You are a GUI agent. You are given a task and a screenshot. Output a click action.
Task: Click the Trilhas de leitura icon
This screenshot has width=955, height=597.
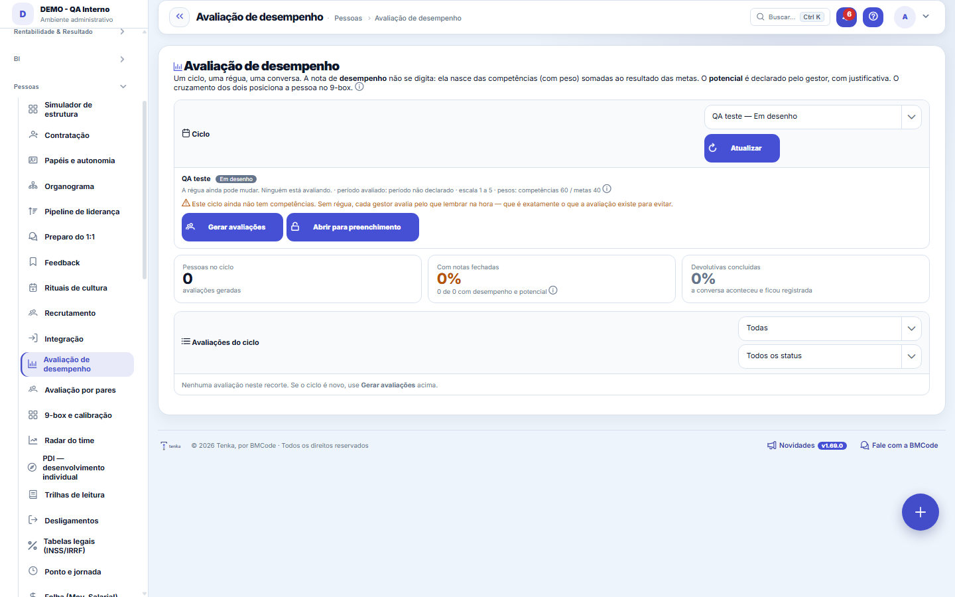point(32,495)
